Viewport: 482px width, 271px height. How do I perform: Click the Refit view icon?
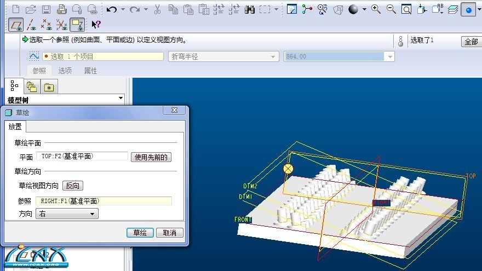[x=406, y=9]
